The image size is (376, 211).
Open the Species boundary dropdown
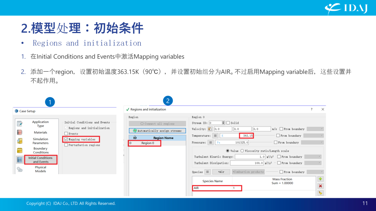[x=315, y=172]
